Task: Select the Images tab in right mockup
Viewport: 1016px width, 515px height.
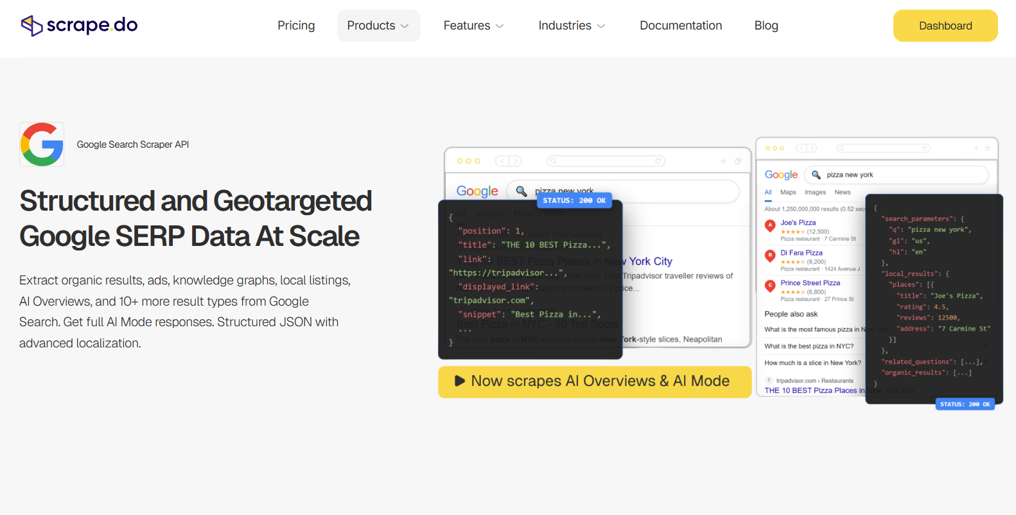Action: [x=815, y=192]
